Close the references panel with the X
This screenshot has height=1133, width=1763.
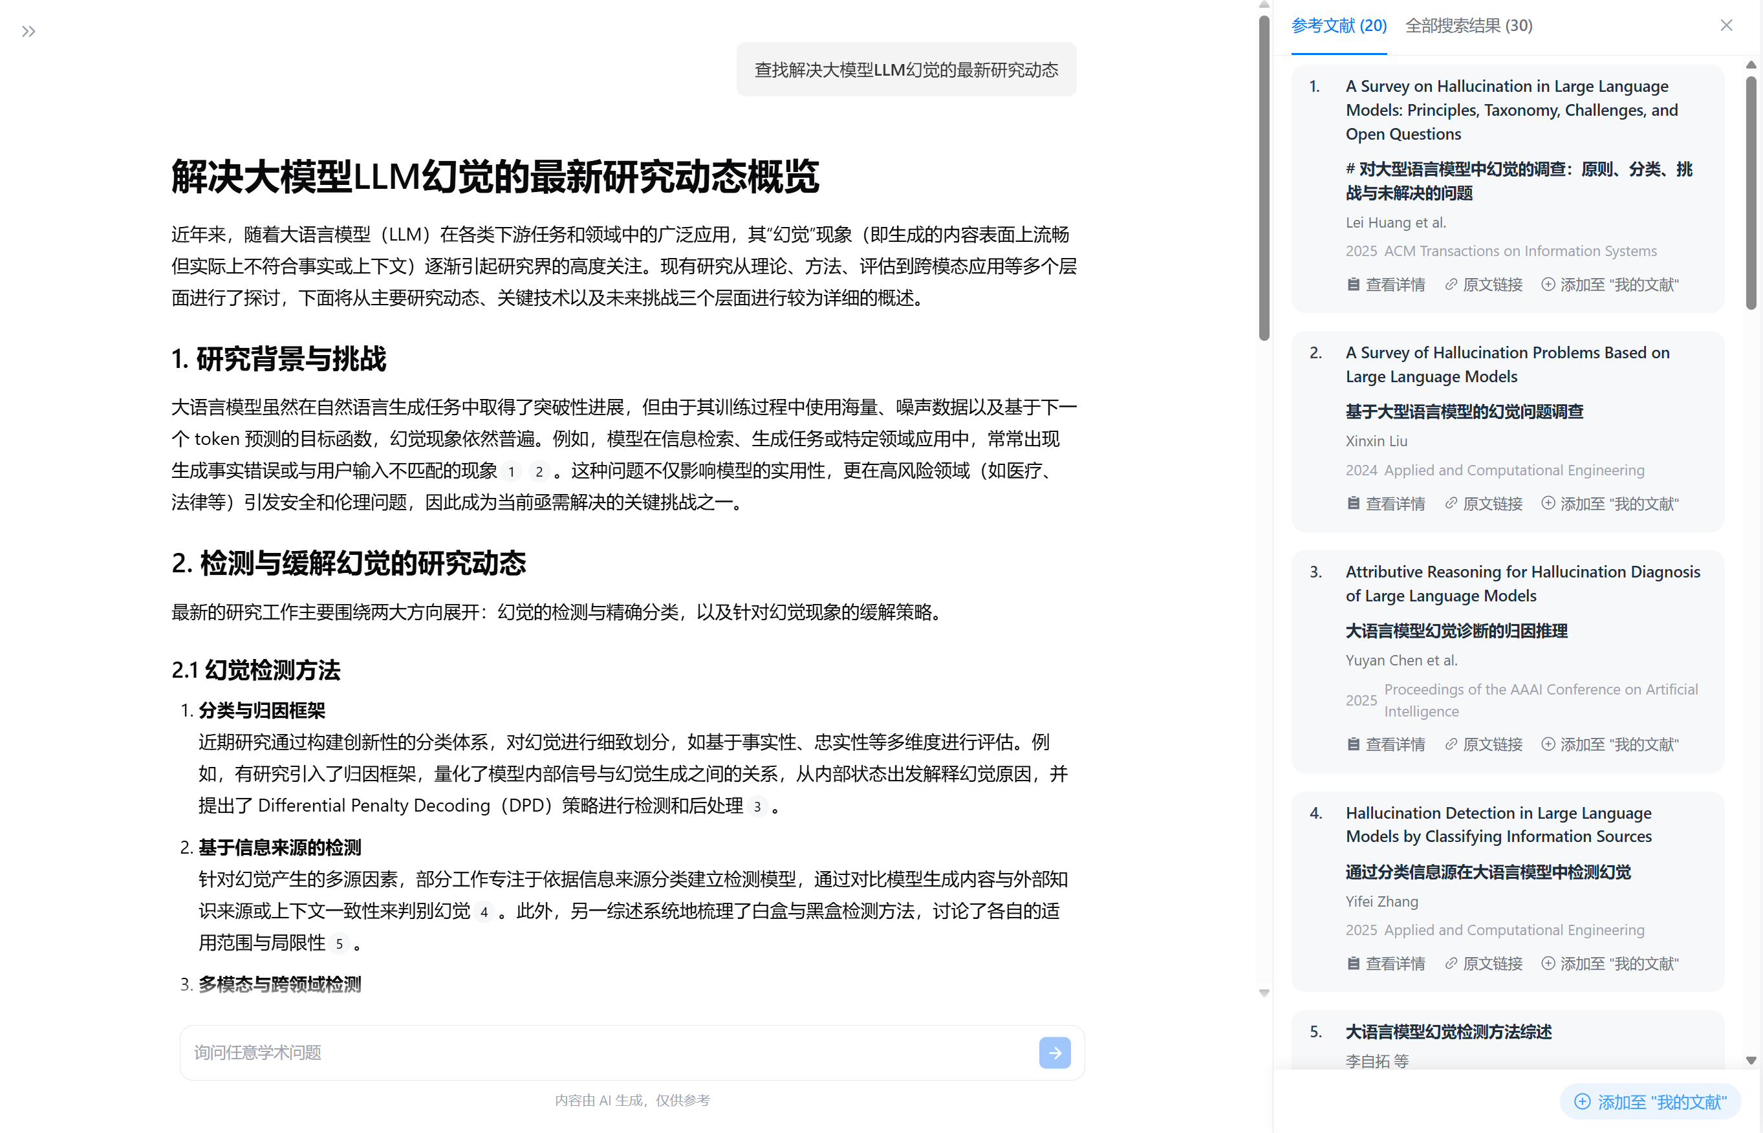(1726, 25)
